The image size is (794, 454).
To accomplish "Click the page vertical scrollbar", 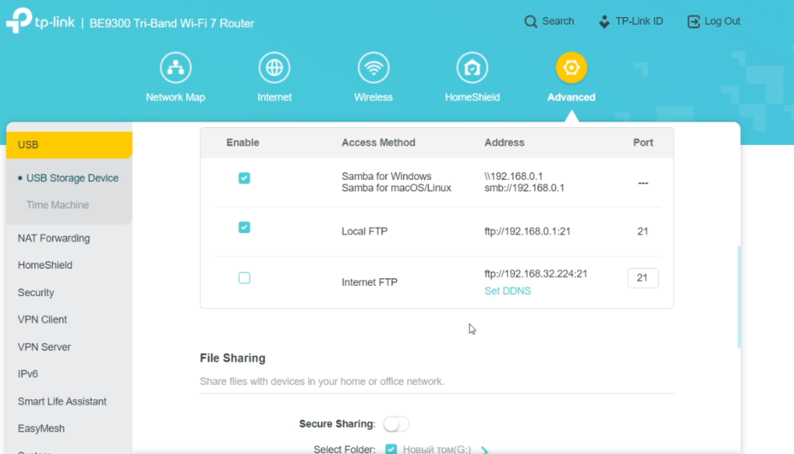I will point(739,297).
